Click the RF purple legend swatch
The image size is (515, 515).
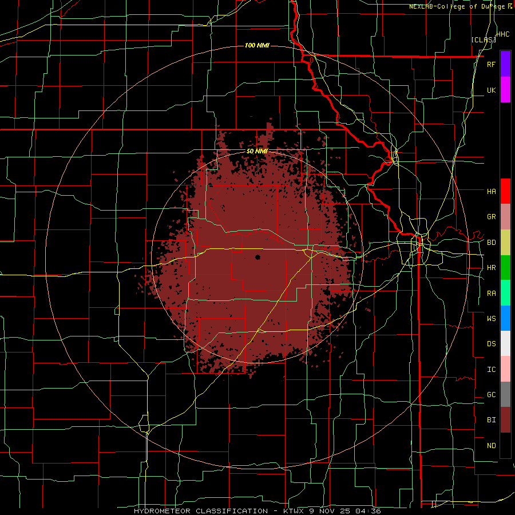pyautogui.click(x=505, y=64)
